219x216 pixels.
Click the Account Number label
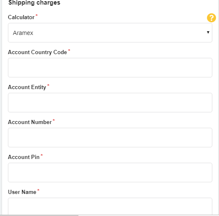30,122
